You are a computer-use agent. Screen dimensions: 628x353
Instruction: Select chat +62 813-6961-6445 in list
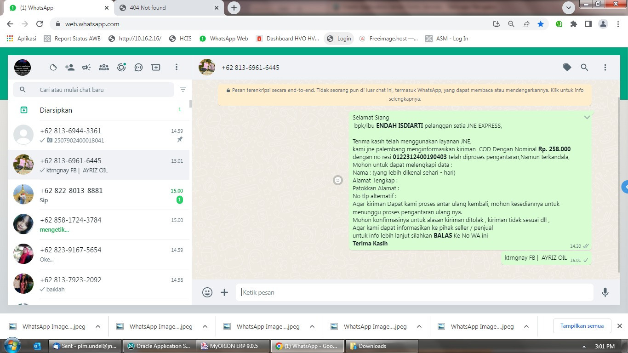pyautogui.click(x=98, y=165)
